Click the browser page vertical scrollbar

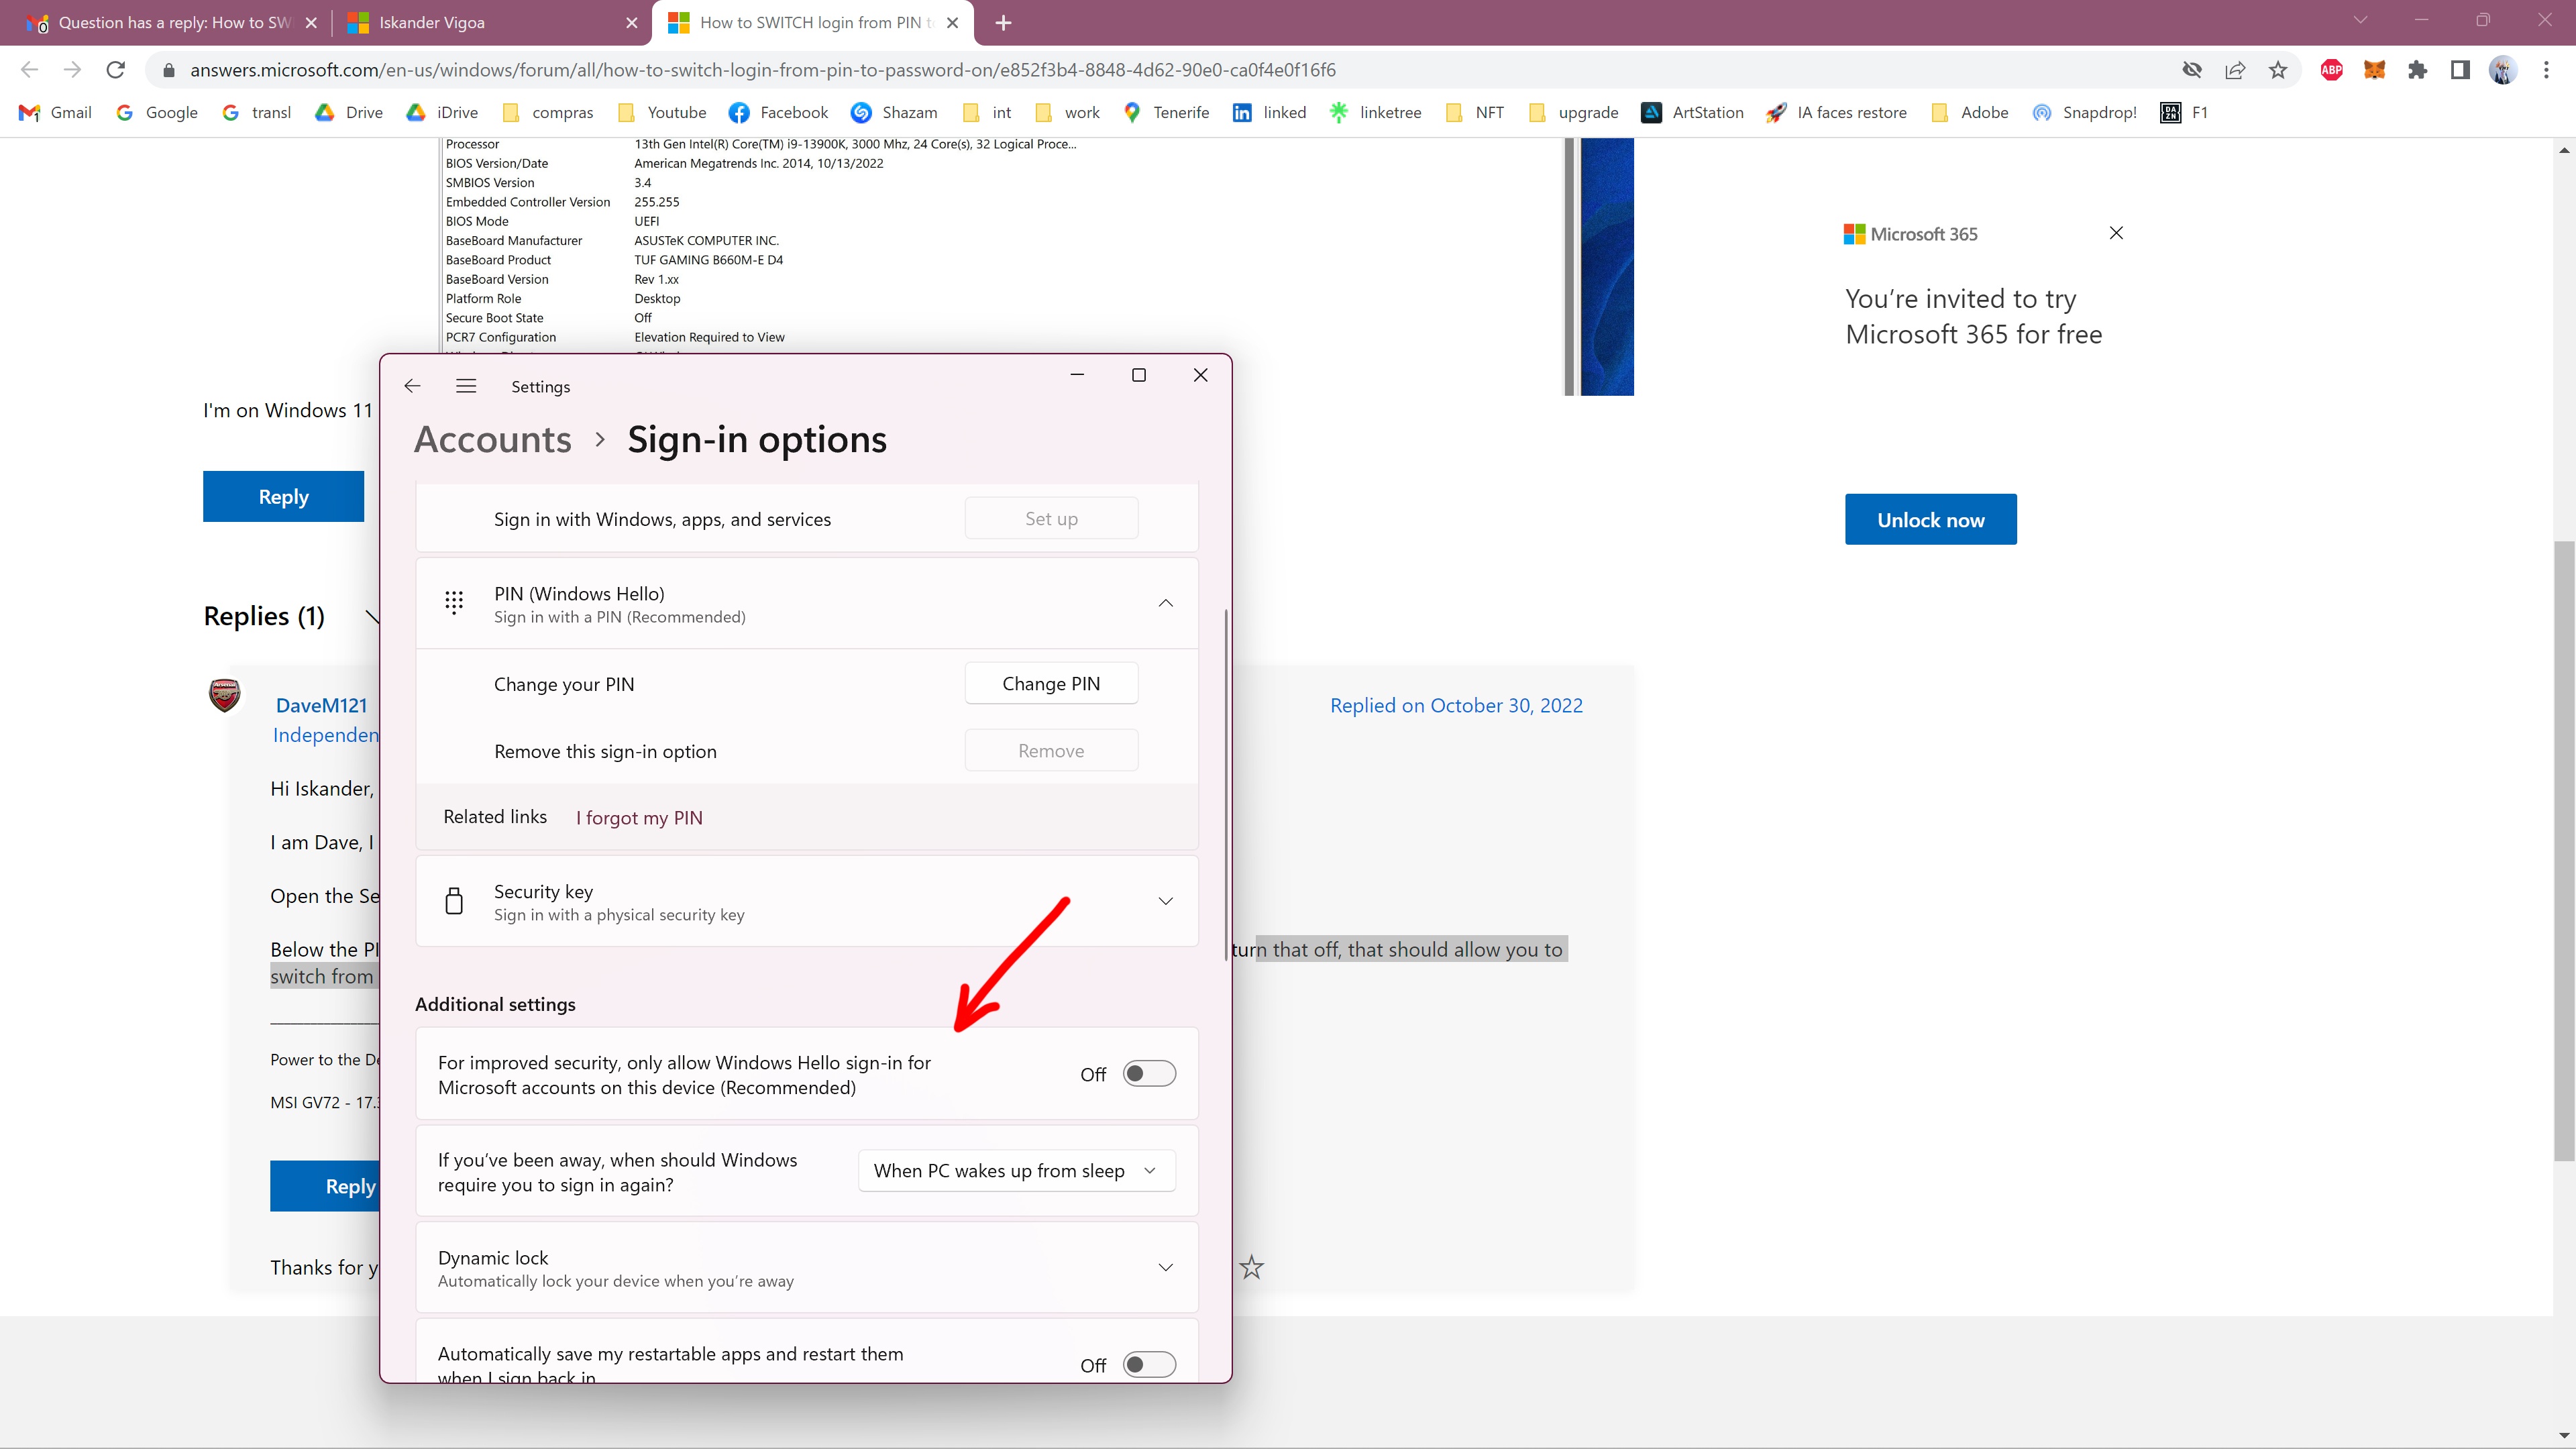coord(2564,850)
